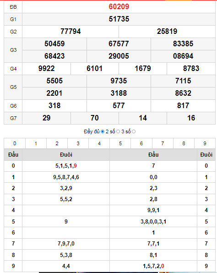Click digit filter 1 in number row
The image size is (217, 273).
tap(36, 143)
